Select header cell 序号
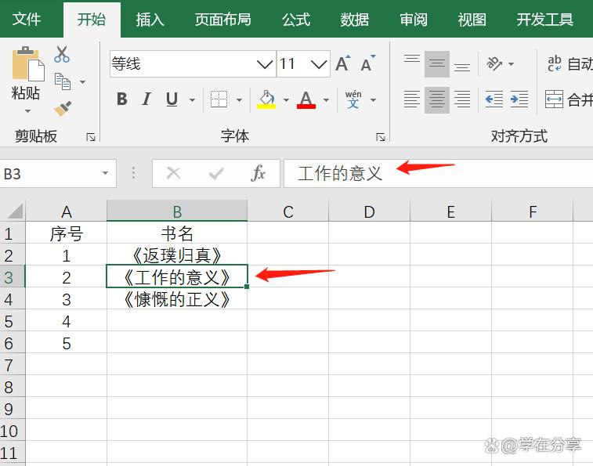Image resolution: width=593 pixels, height=466 pixels. (x=66, y=233)
